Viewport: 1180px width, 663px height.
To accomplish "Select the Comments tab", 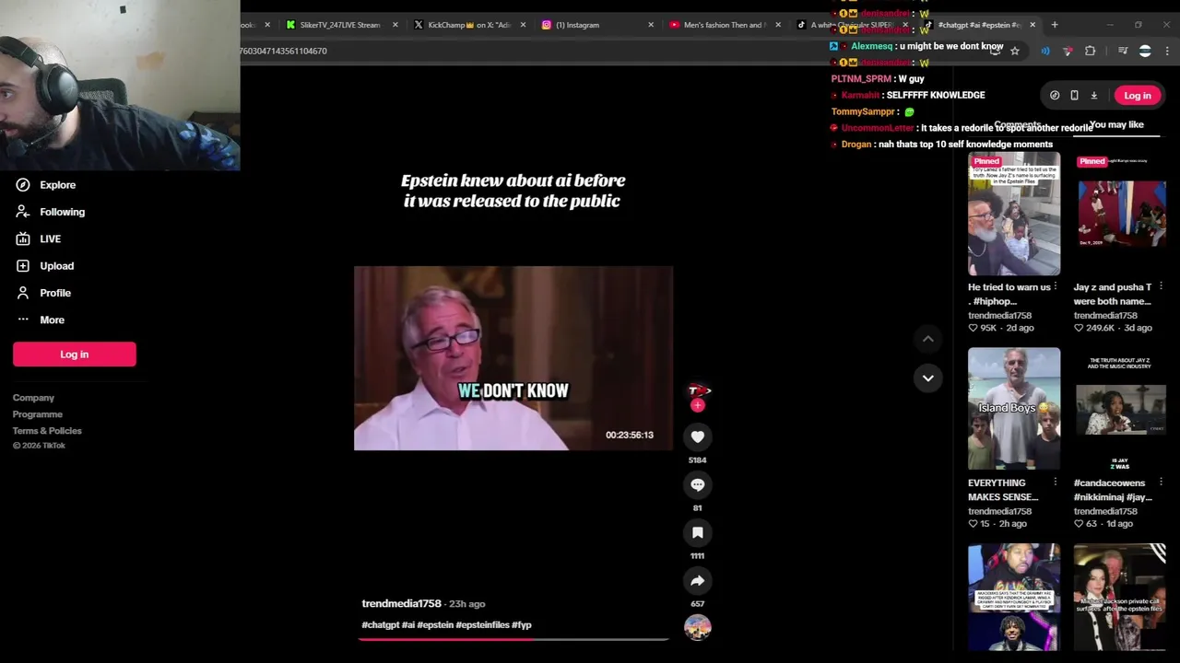I will coord(1017,124).
